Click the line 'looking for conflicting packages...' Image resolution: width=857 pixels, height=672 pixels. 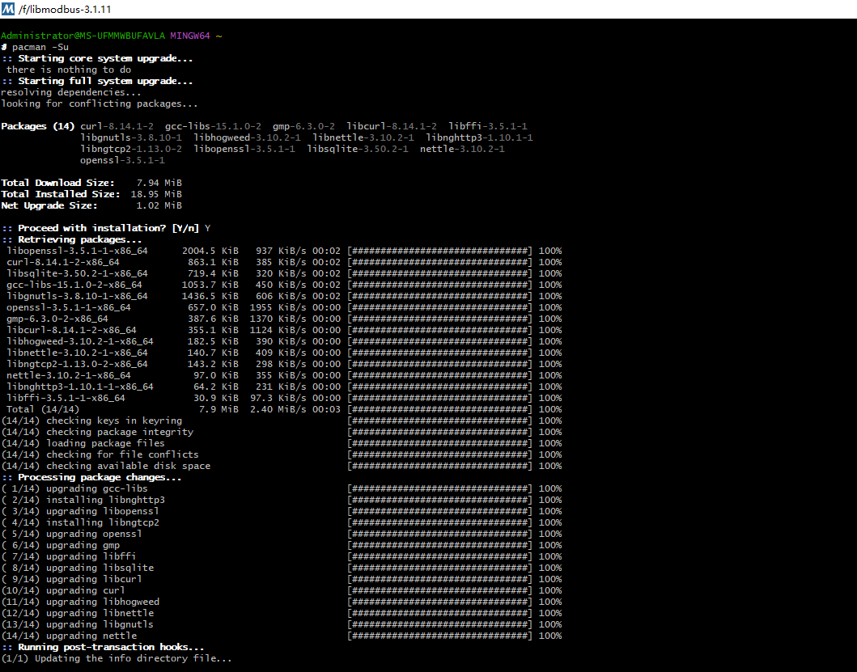coord(100,104)
